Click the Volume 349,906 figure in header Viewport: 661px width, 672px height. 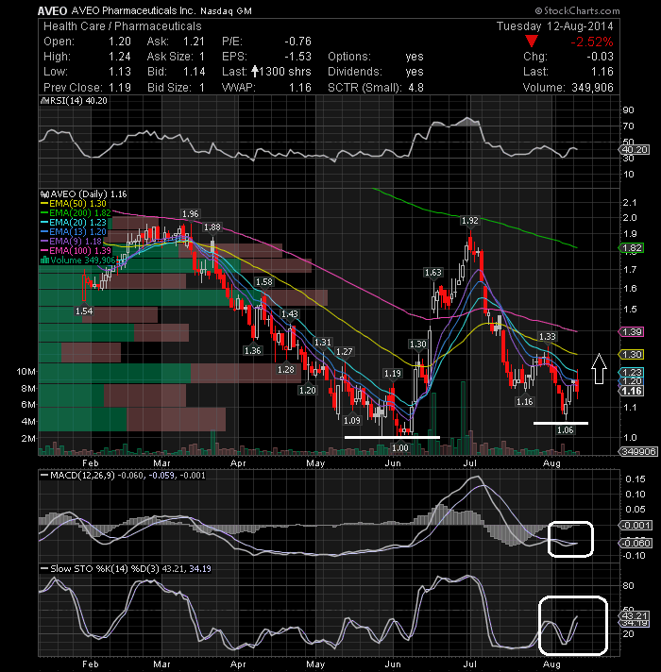click(592, 88)
